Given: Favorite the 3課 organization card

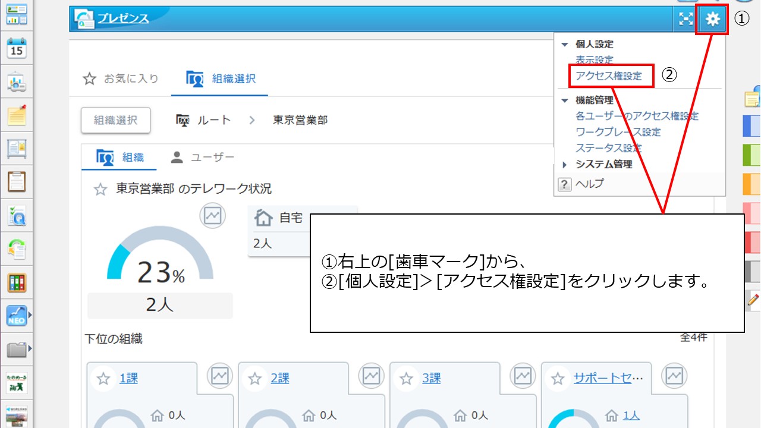Looking at the screenshot, I should click(407, 378).
